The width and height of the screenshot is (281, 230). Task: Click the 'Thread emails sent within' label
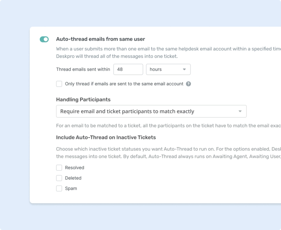coord(83,69)
